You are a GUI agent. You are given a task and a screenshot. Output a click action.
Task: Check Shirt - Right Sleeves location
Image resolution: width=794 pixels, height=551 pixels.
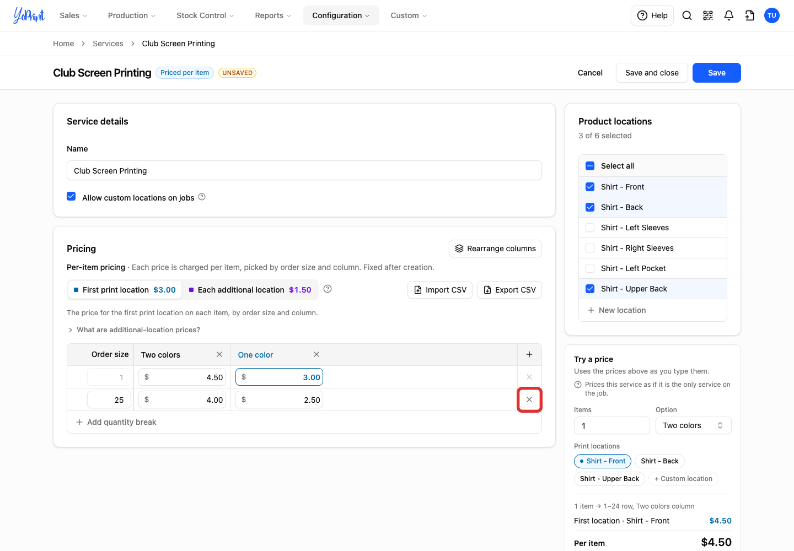pyautogui.click(x=590, y=248)
